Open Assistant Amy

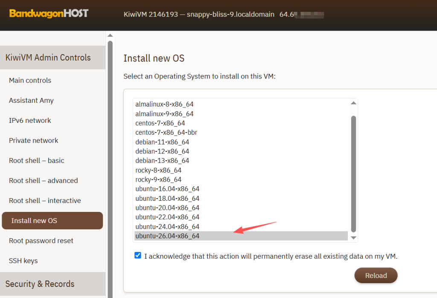click(x=31, y=101)
